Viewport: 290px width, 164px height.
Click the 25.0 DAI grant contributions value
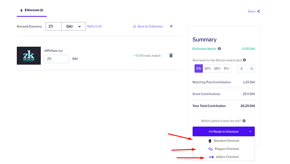tap(249, 94)
